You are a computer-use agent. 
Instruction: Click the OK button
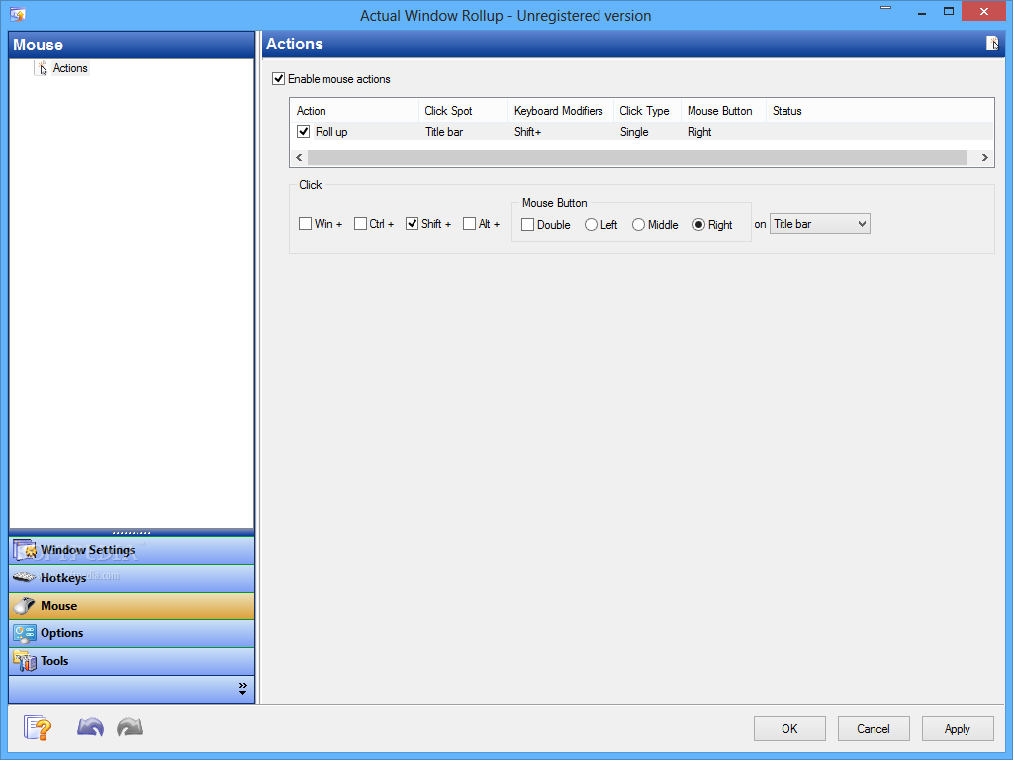(789, 729)
